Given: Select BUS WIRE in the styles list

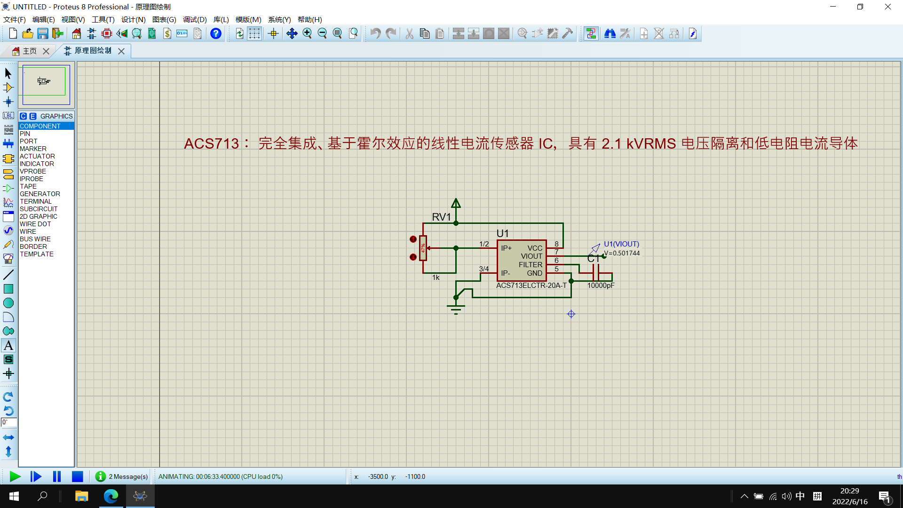Looking at the screenshot, I should [46, 239].
